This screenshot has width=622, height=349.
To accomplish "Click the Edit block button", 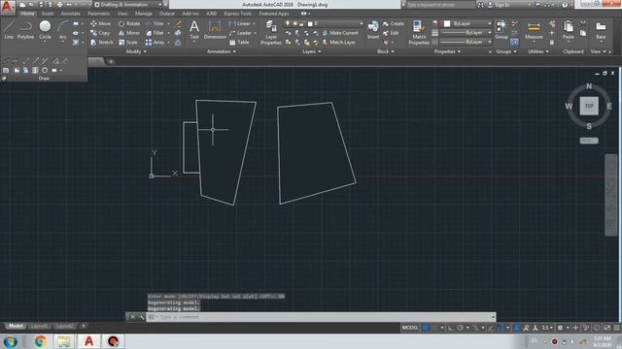I will click(391, 33).
